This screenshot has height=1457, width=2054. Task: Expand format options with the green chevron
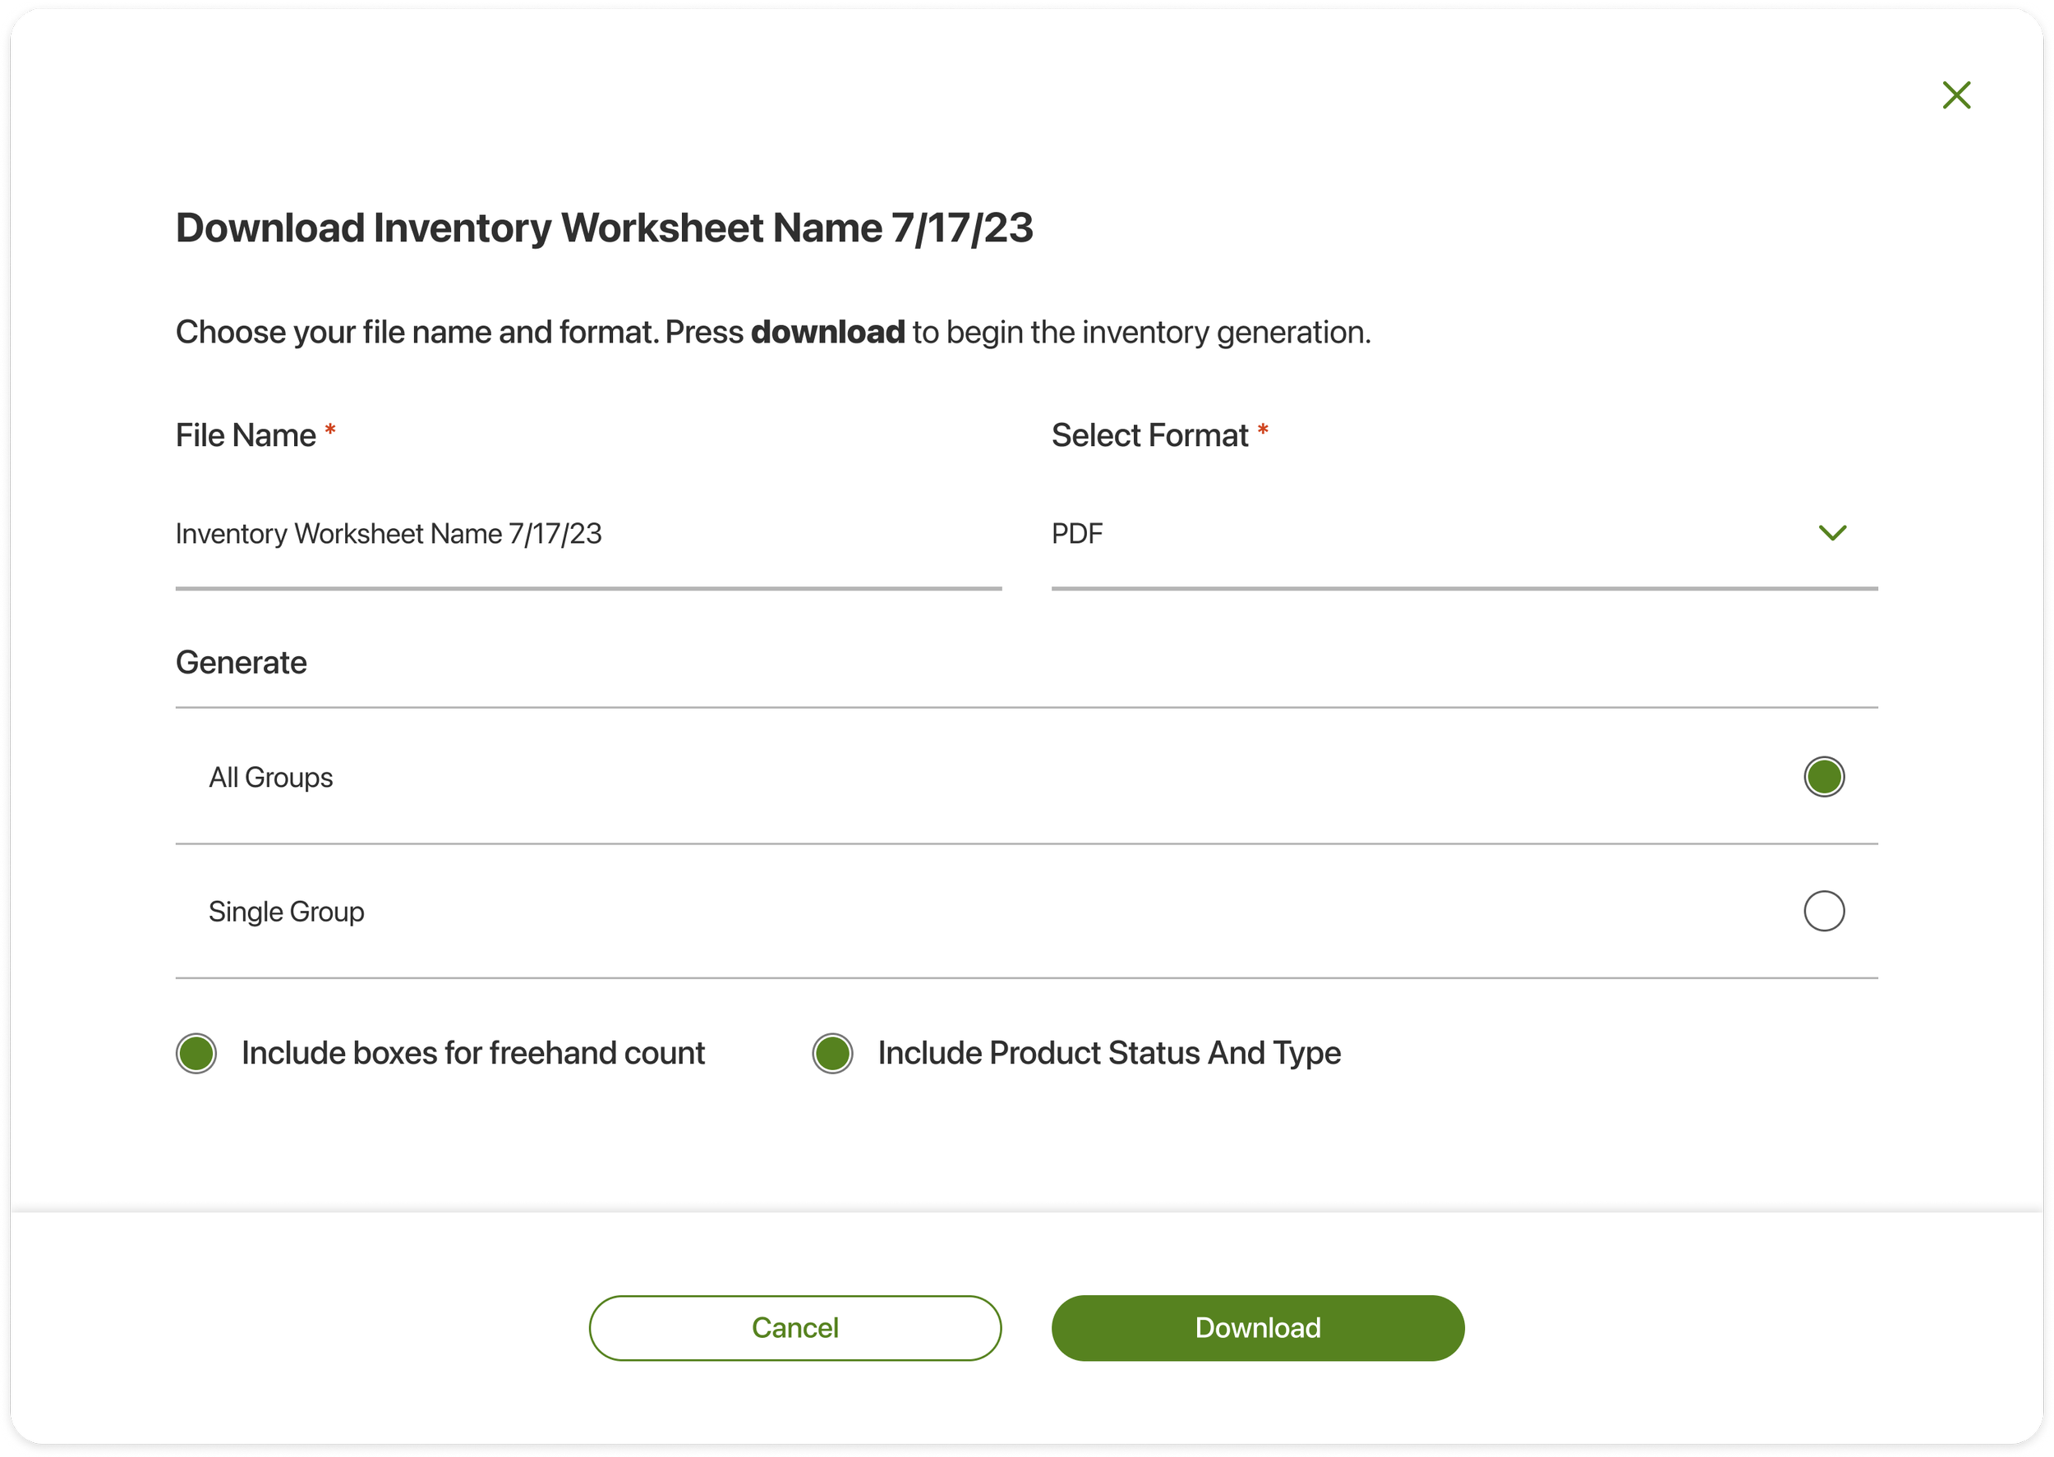pyautogui.click(x=1832, y=533)
